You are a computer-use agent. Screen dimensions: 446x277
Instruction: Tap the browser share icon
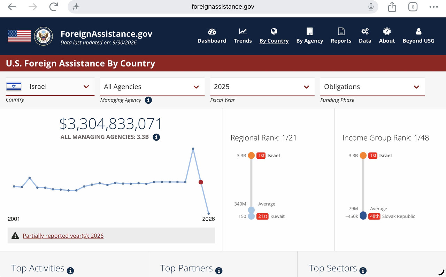[392, 7]
